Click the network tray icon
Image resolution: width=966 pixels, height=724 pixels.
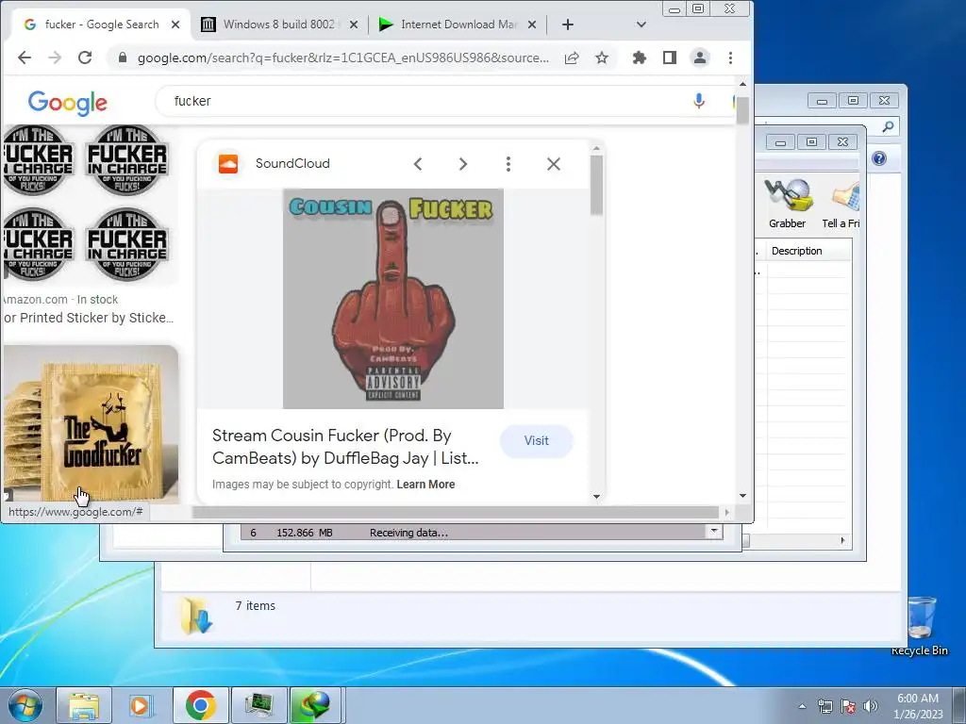tap(824, 706)
